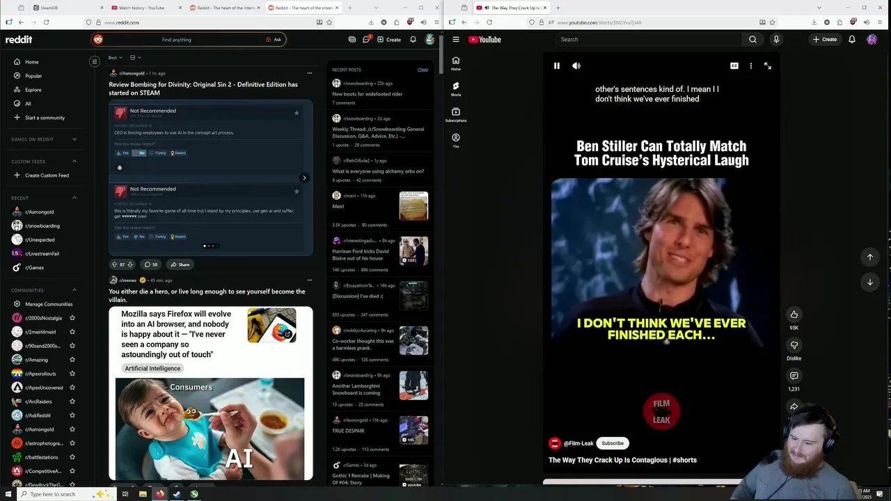Open the Best sort dropdown
Viewport: 891px width, 501px height.
116,58
